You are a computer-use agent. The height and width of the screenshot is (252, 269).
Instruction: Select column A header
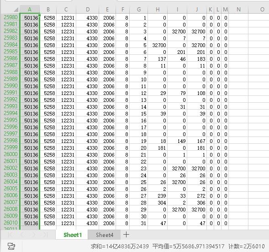[x=30, y=10]
